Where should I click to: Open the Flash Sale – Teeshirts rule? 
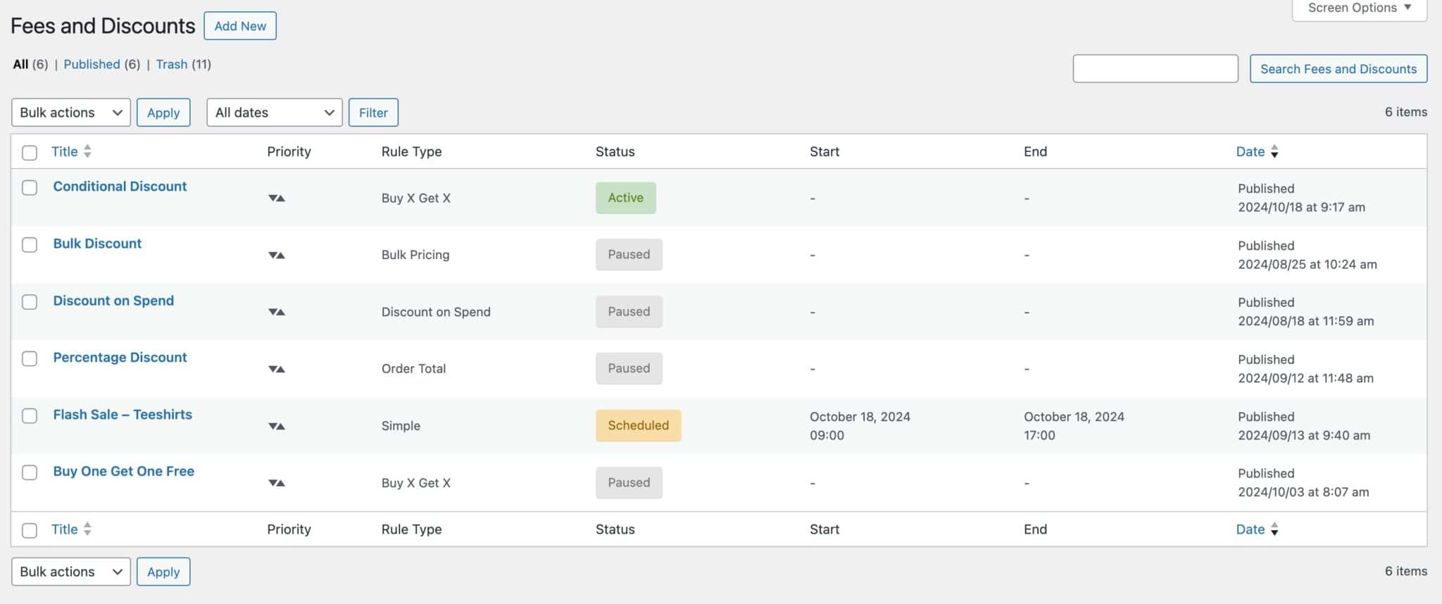[x=123, y=415]
